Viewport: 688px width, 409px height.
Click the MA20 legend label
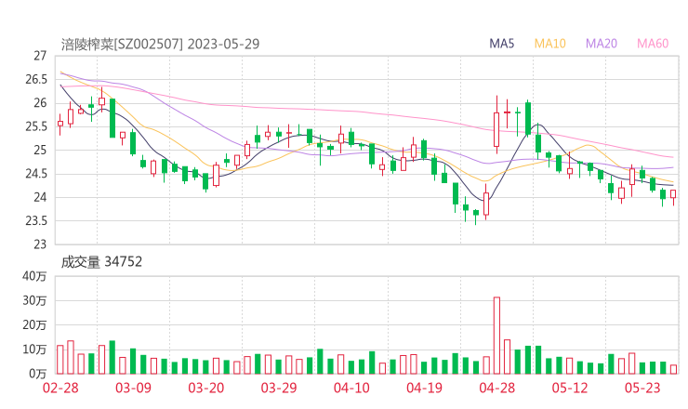[x=602, y=44]
